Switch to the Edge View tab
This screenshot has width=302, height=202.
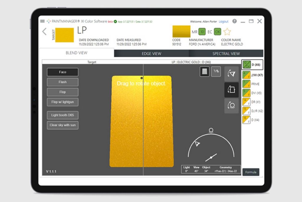(152, 54)
